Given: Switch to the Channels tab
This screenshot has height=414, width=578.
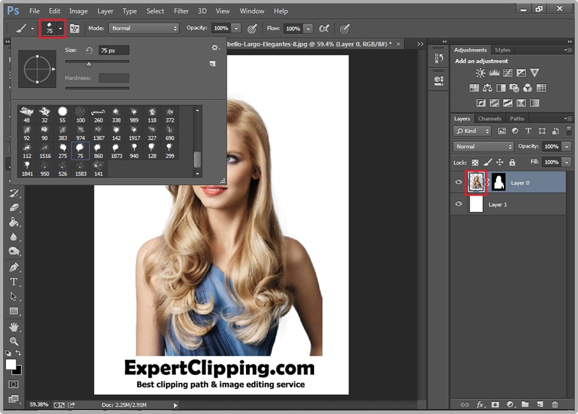Looking at the screenshot, I should pos(489,119).
